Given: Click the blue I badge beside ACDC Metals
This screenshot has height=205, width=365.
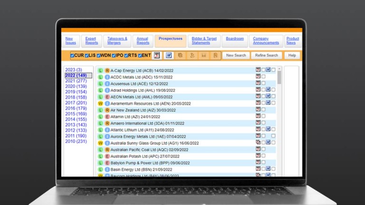Looking at the screenshot, I should point(107,77).
